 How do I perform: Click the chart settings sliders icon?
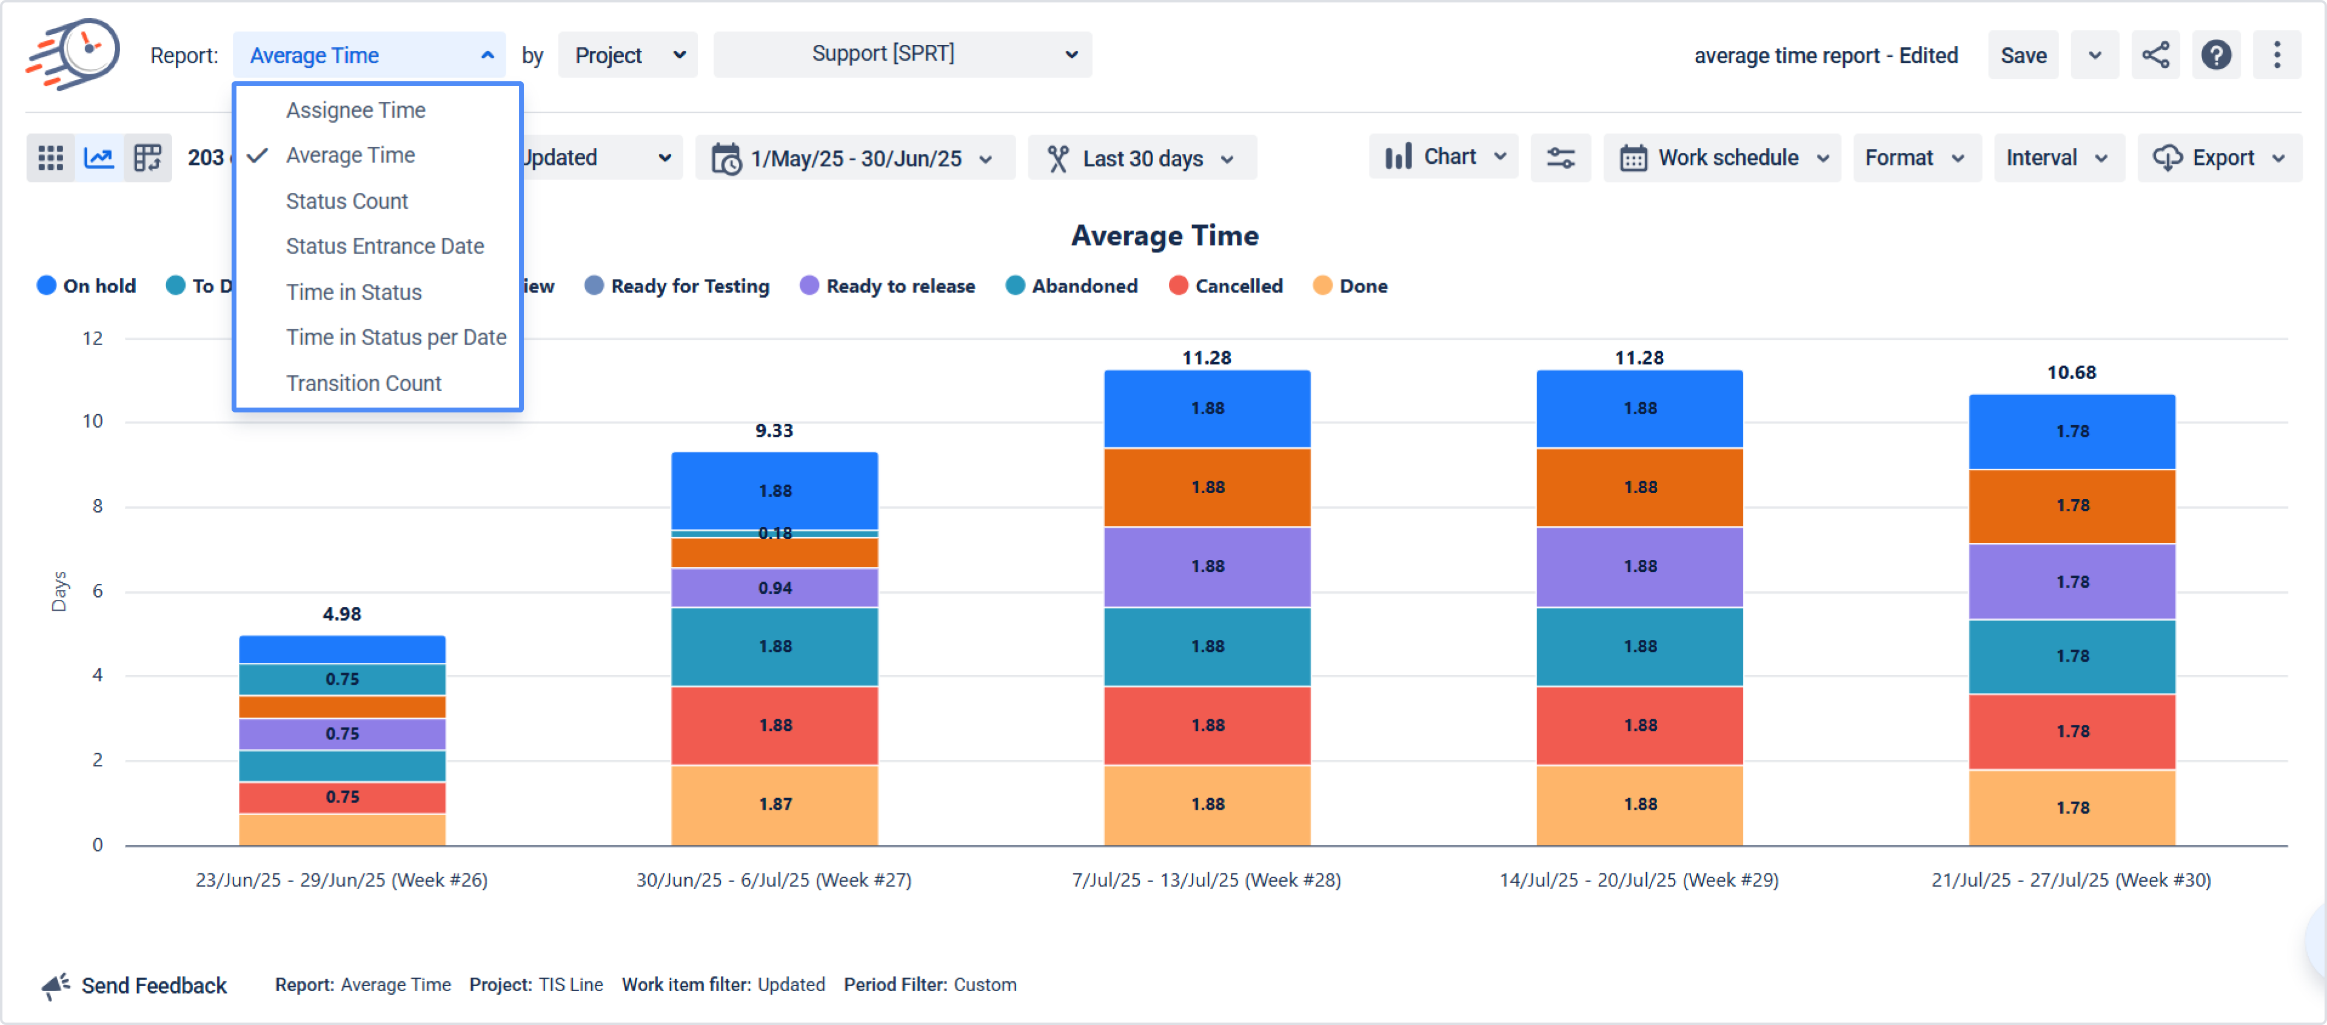(x=1560, y=158)
